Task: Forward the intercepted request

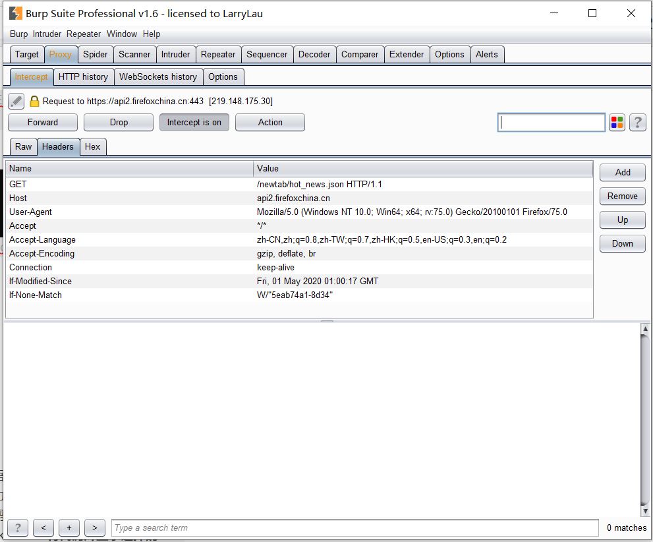Action: (42, 123)
